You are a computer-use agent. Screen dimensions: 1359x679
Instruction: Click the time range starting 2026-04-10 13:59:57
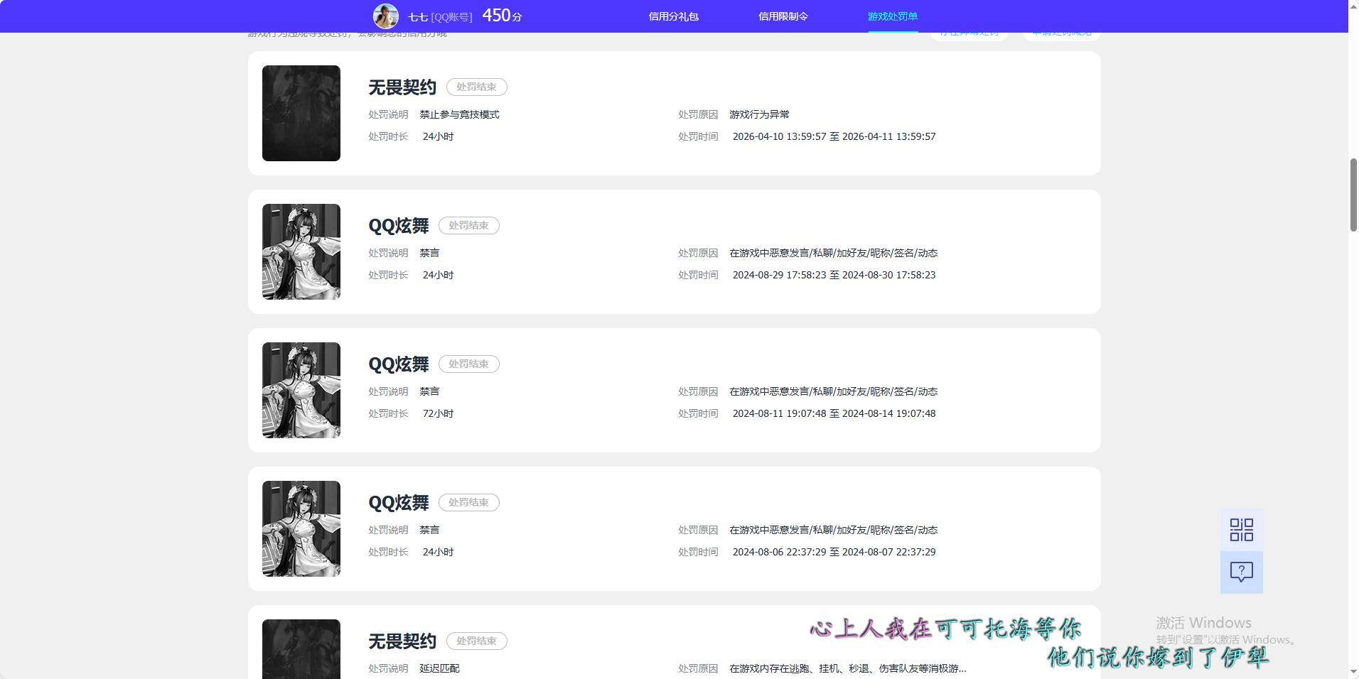coord(834,136)
